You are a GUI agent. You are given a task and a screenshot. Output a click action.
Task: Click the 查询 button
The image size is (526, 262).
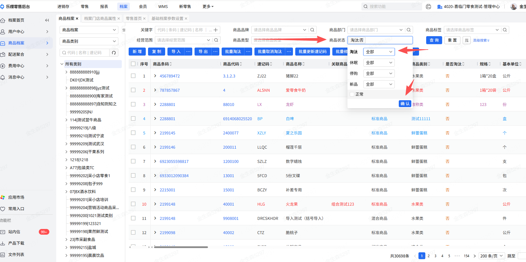(434, 40)
